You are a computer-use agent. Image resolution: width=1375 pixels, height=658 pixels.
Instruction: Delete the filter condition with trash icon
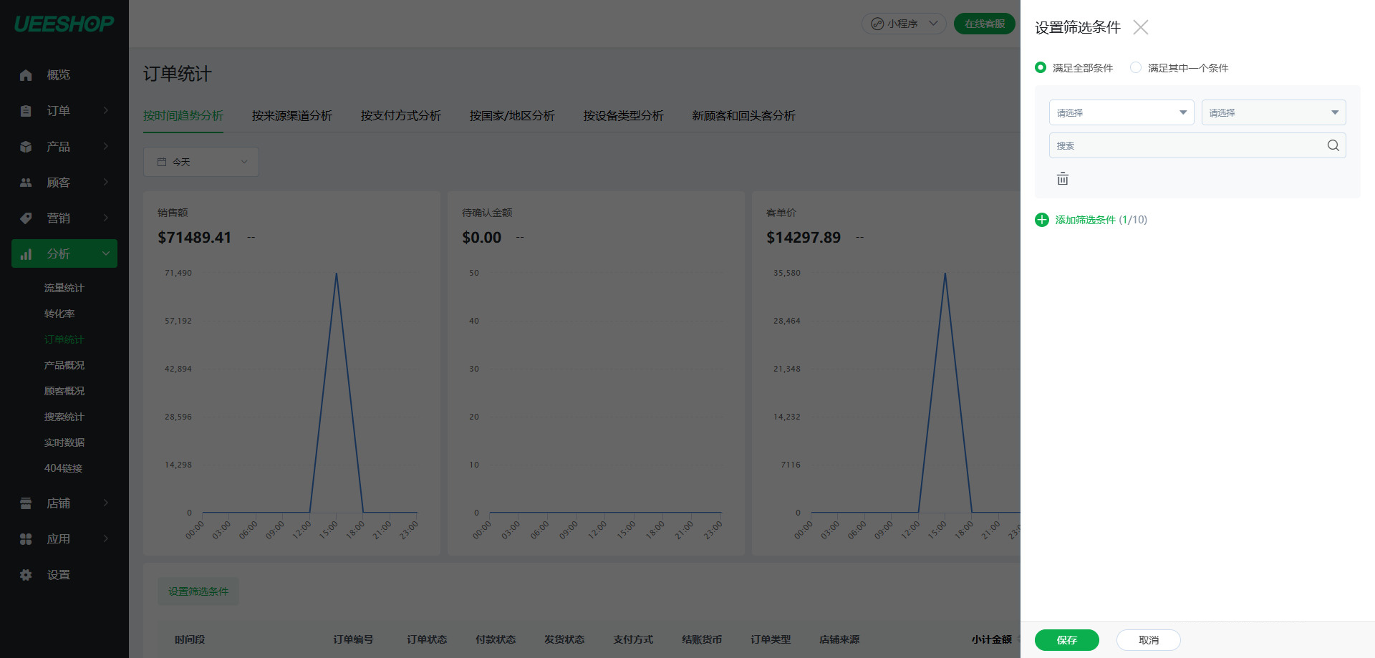point(1063,178)
